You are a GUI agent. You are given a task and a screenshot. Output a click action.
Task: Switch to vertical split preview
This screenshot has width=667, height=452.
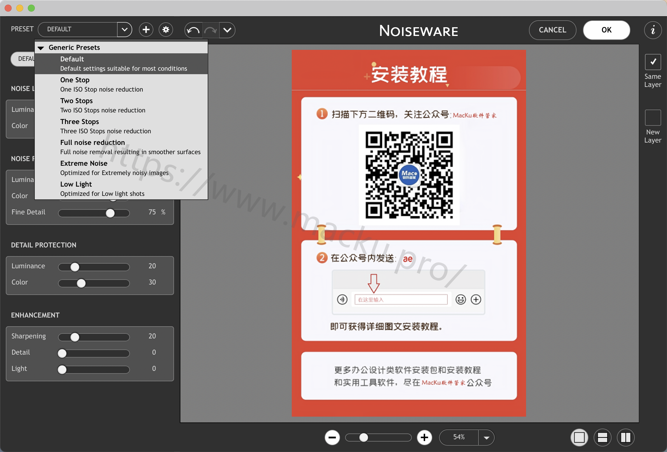pyautogui.click(x=626, y=437)
